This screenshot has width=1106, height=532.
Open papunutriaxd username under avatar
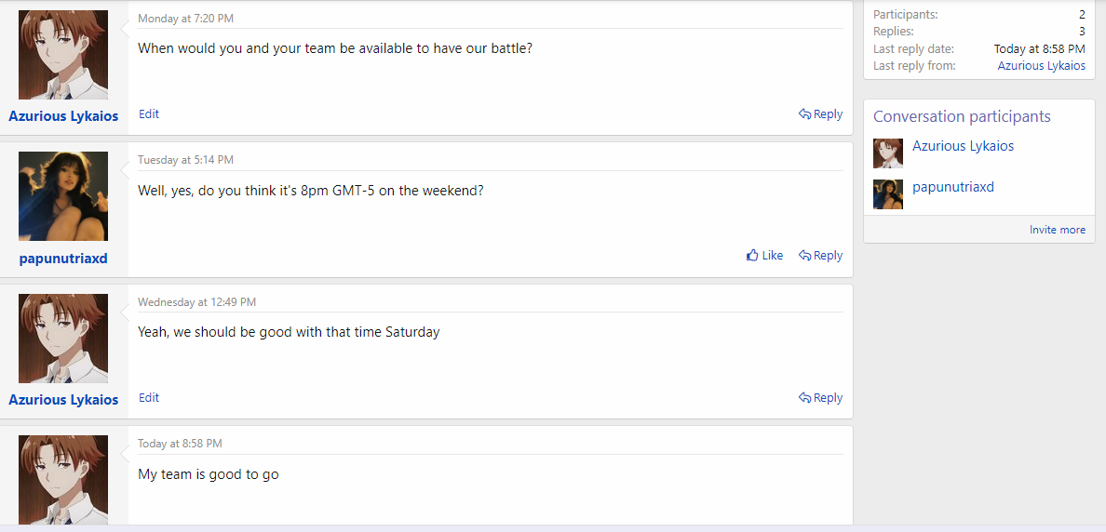63,259
